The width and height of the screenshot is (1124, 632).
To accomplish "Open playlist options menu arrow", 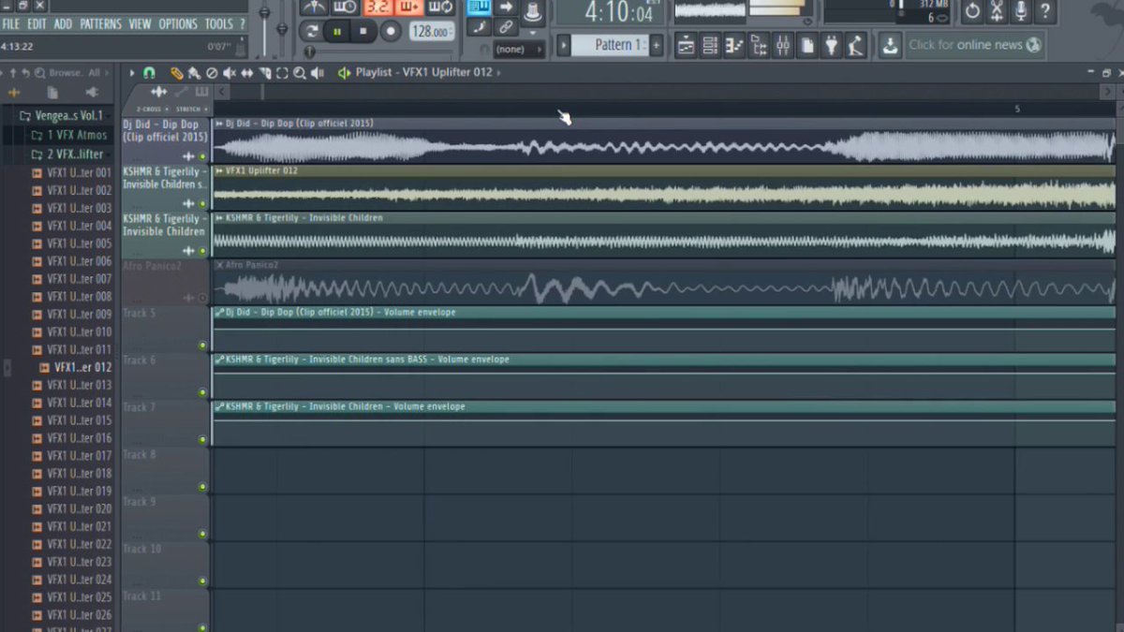I will tap(132, 73).
